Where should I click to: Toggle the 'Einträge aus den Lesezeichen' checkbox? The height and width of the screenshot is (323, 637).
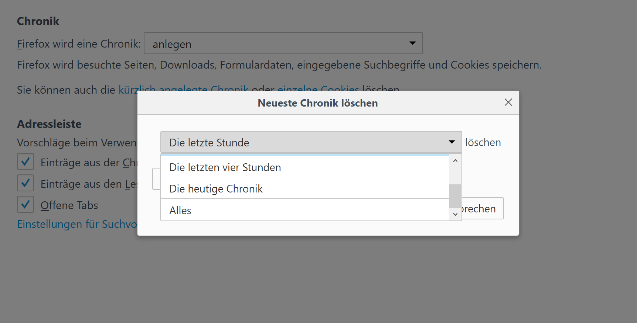point(25,183)
